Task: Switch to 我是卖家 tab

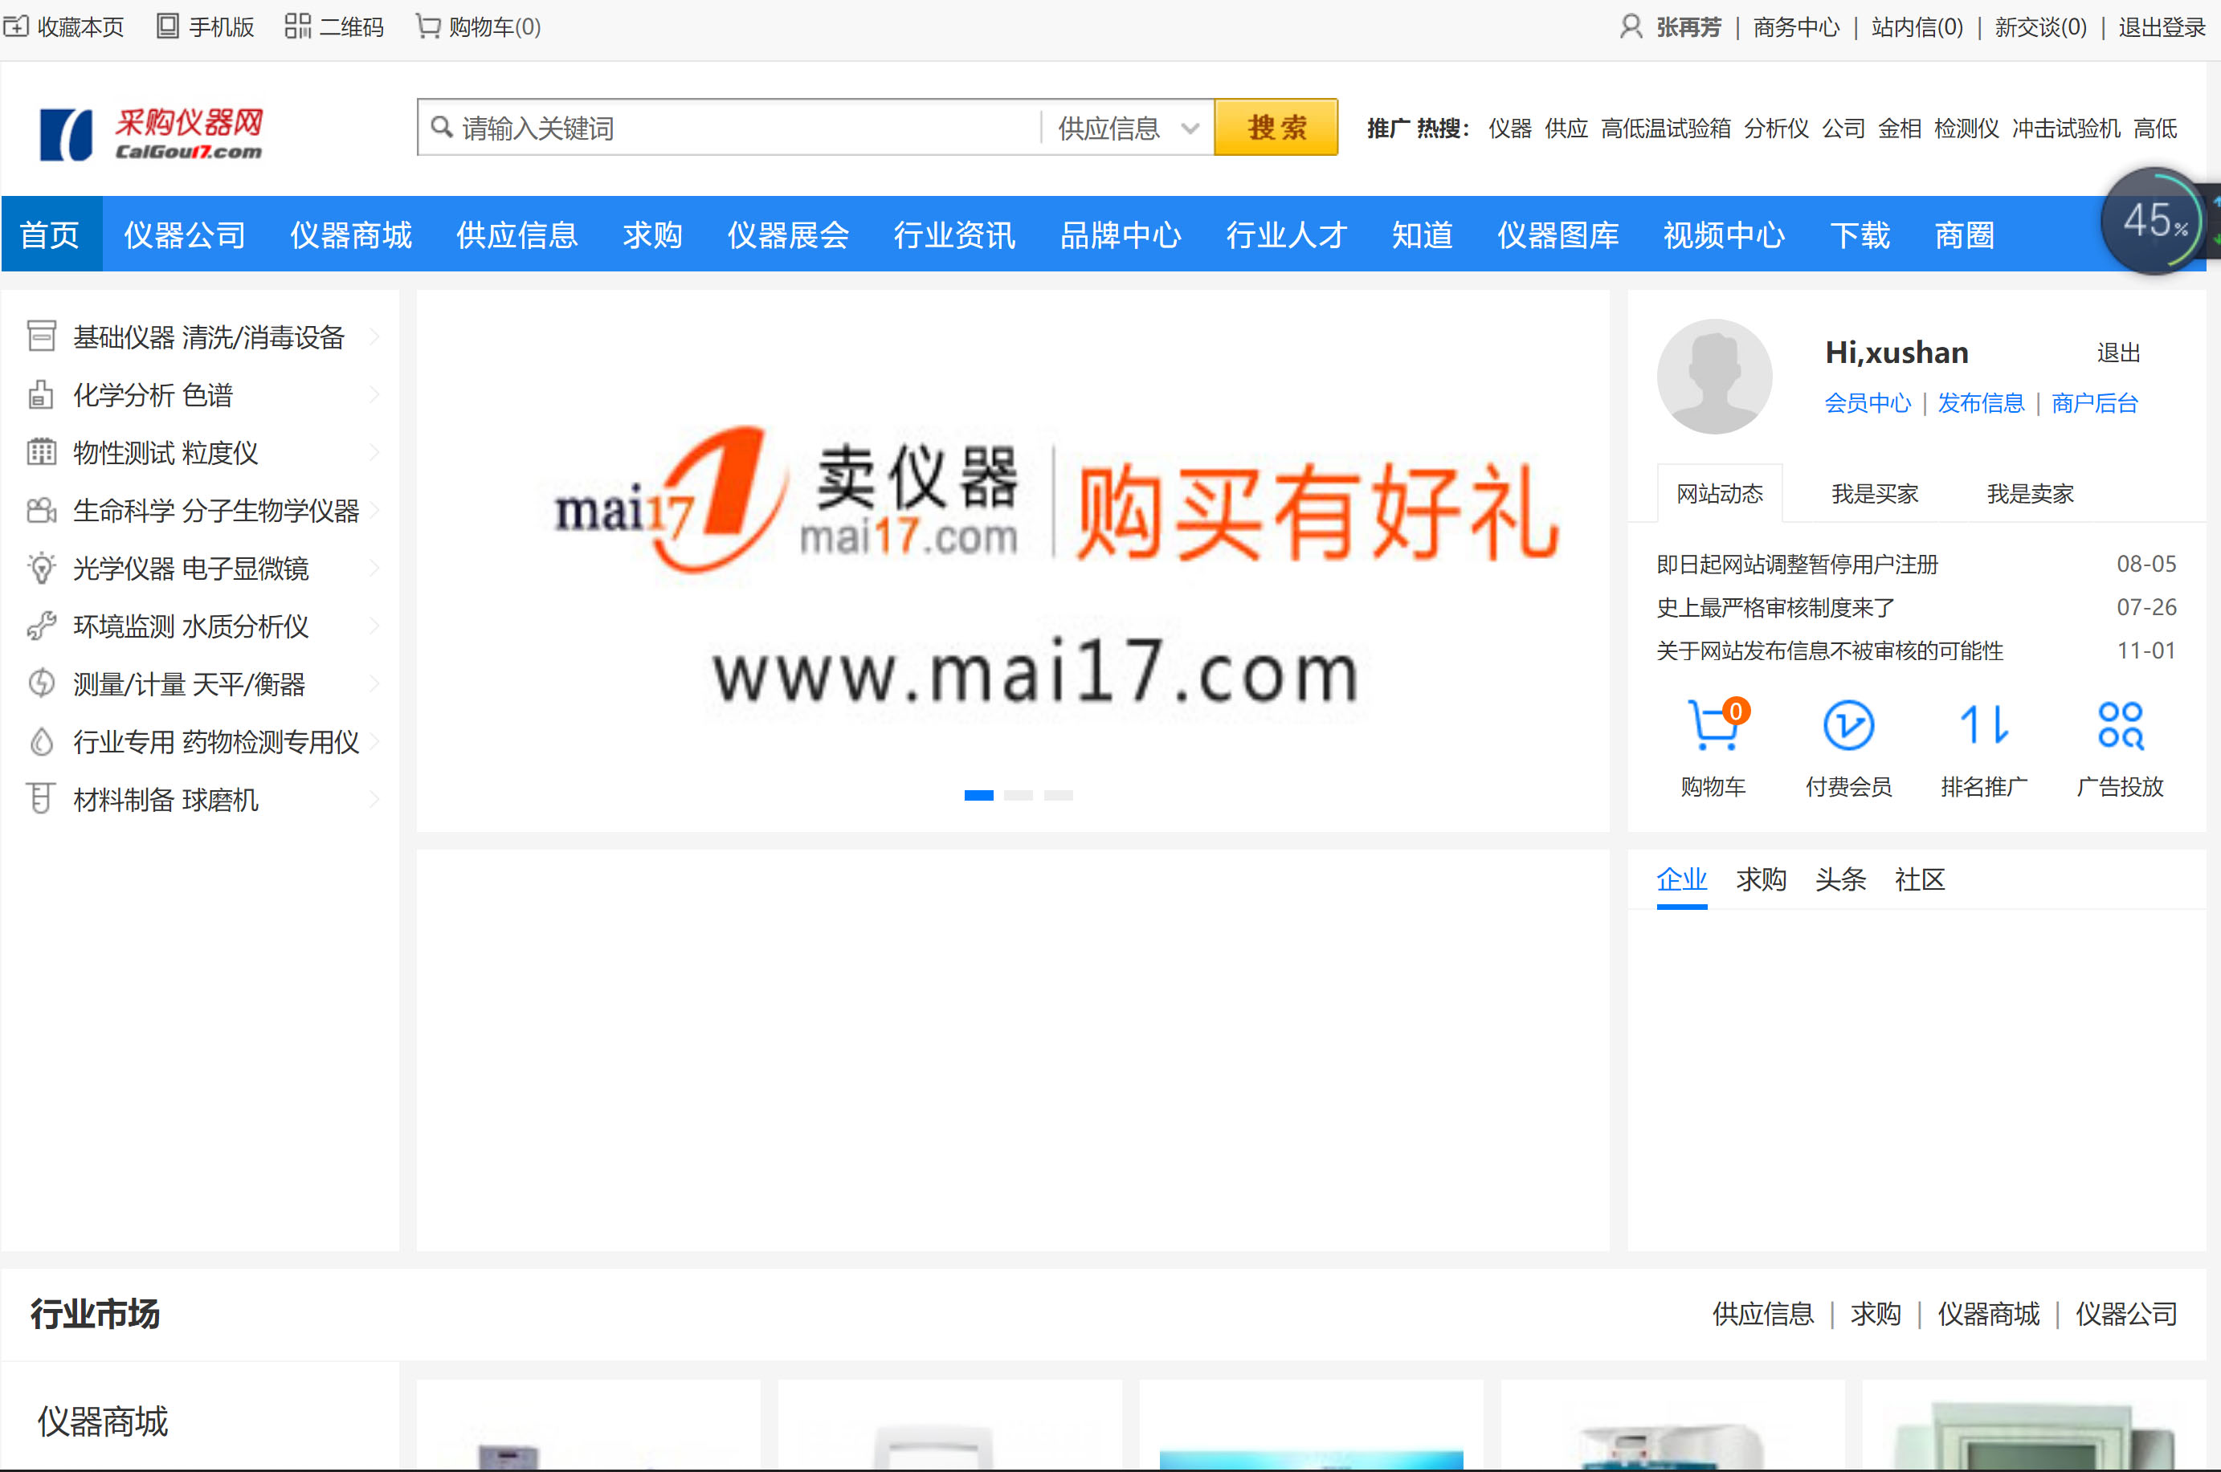Action: [2030, 494]
